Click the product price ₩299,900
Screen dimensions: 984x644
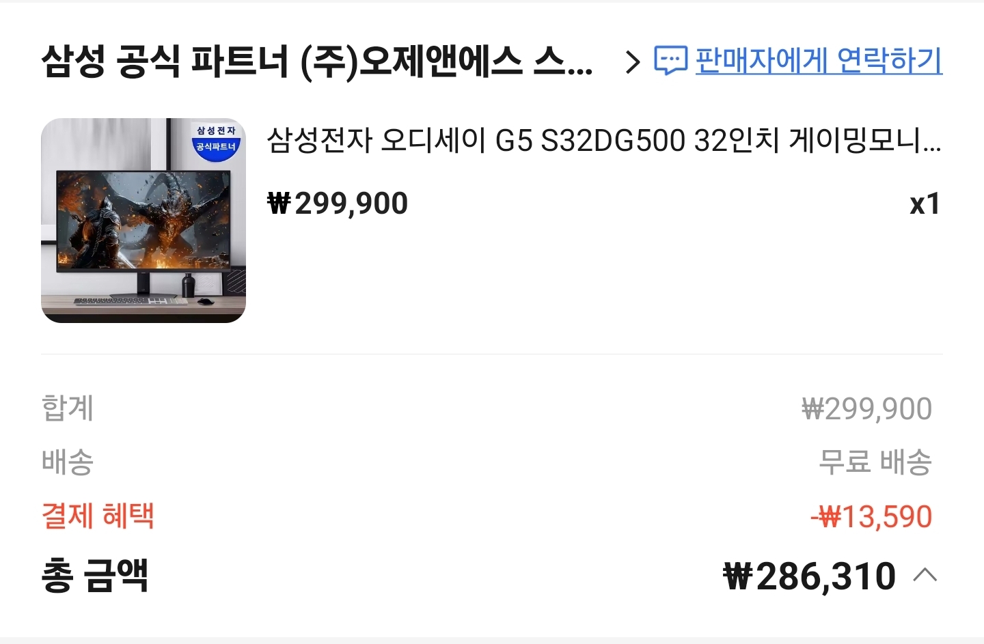[338, 204]
